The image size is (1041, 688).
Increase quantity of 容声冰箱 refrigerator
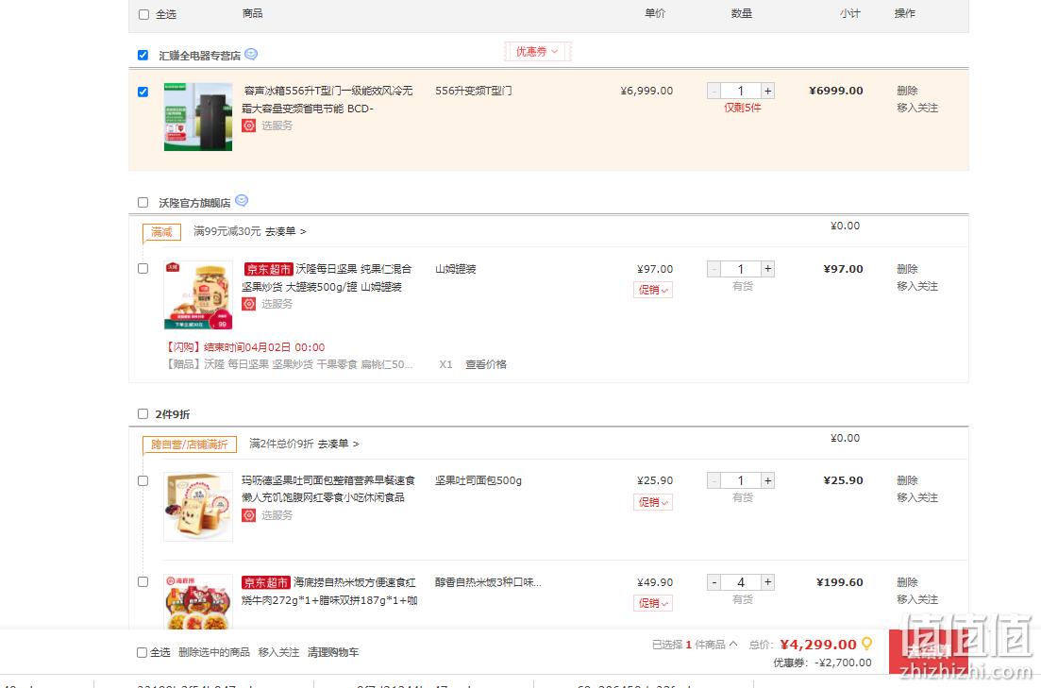pyautogui.click(x=767, y=91)
